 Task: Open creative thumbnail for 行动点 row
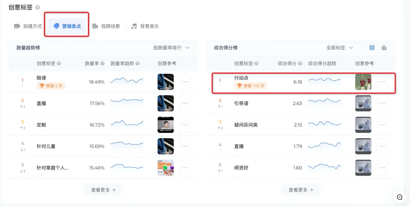pos(363,82)
